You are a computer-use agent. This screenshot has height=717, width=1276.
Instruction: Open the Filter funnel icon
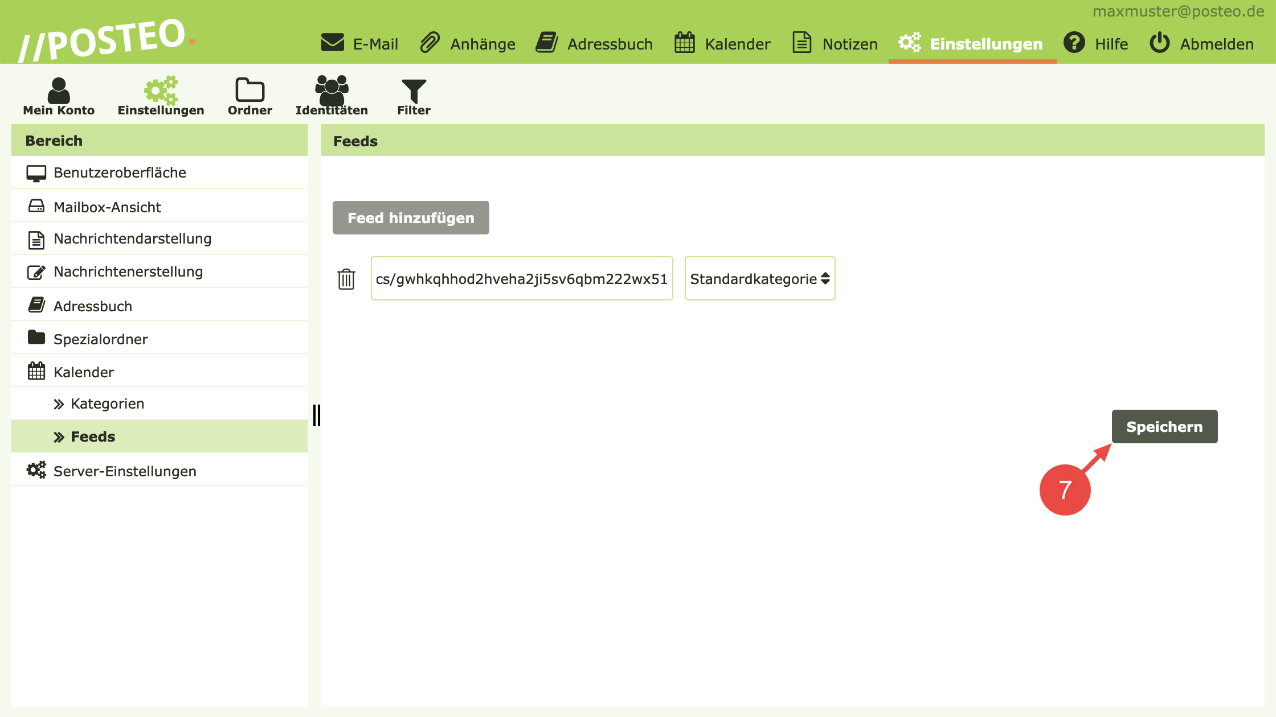click(414, 91)
